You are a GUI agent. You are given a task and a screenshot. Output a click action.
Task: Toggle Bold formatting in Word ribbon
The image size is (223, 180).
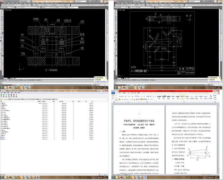coord(120,99)
